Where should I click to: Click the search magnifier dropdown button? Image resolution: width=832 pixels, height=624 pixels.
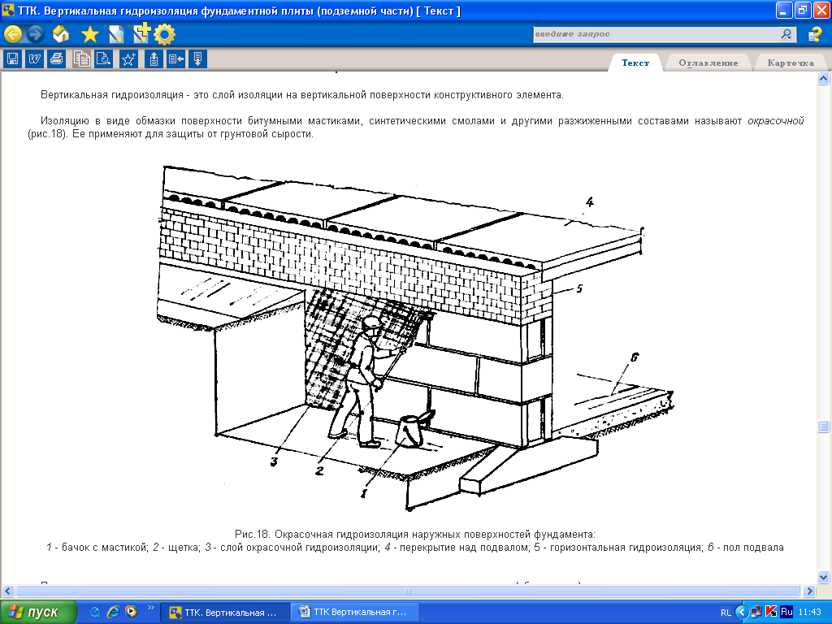[x=787, y=34]
